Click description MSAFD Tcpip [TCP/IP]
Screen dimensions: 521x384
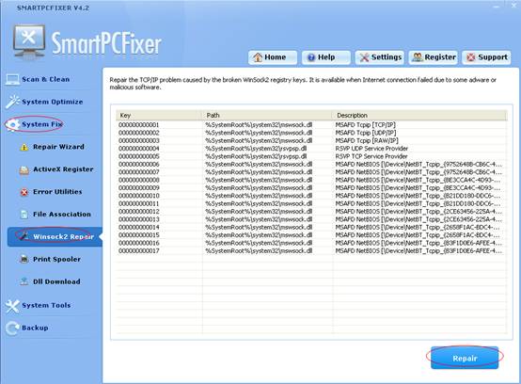pyautogui.click(x=366, y=125)
